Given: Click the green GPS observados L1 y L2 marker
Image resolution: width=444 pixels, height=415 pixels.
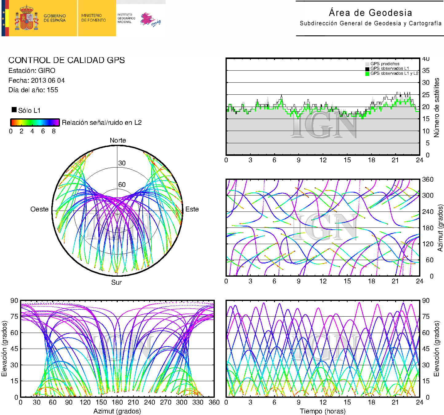Looking at the screenshot, I should pos(367,73).
